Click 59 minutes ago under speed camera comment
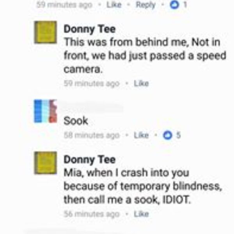The image size is (234, 234). [92, 83]
